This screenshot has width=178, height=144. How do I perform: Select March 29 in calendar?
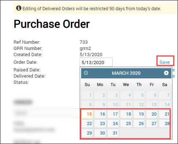pyautogui.click(x=87, y=133)
